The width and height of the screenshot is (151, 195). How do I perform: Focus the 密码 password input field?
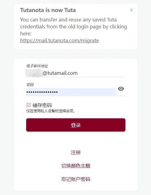click(71, 92)
